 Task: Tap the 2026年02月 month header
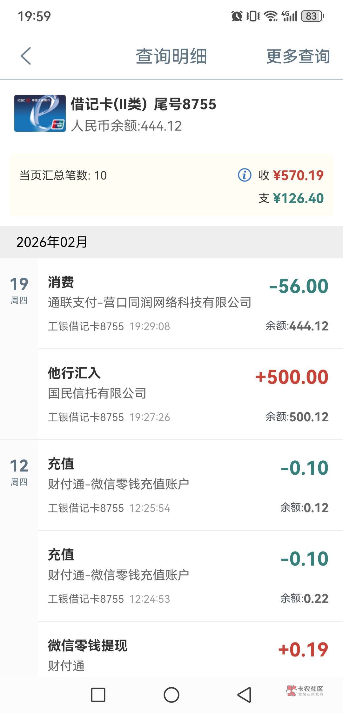click(x=52, y=242)
